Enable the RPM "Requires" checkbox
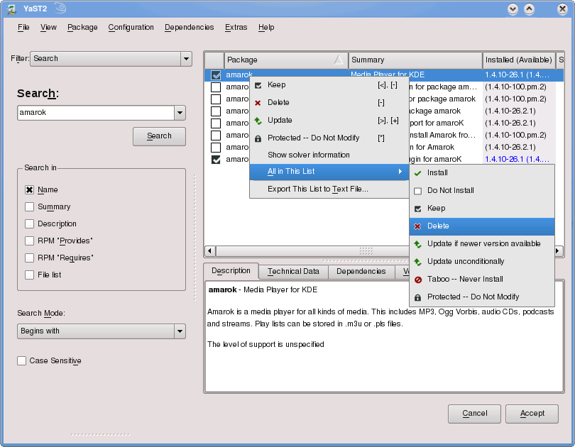Viewport: 575px width, 447px height. point(29,258)
